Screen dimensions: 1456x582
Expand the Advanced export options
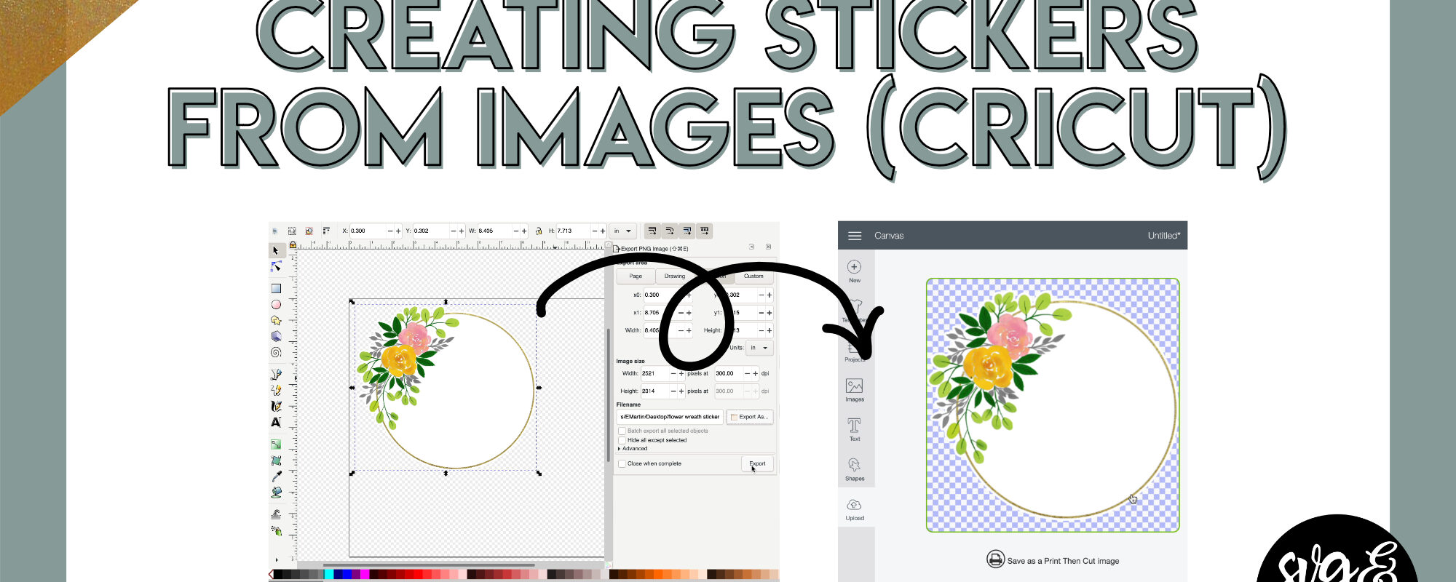click(x=633, y=449)
